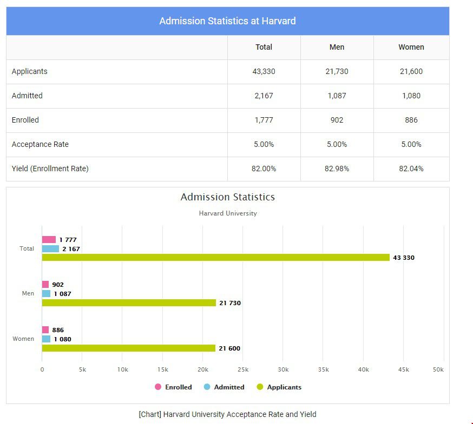This screenshot has height=424, width=473.
Task: Click the "1 087" data label in the chart
Action: click(62, 294)
